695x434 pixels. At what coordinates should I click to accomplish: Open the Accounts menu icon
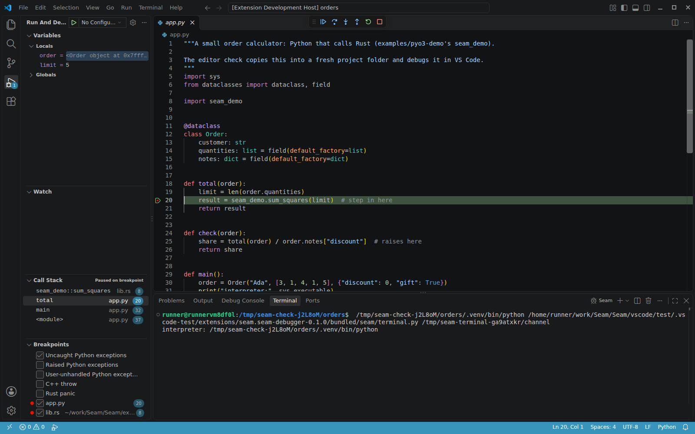point(11,391)
